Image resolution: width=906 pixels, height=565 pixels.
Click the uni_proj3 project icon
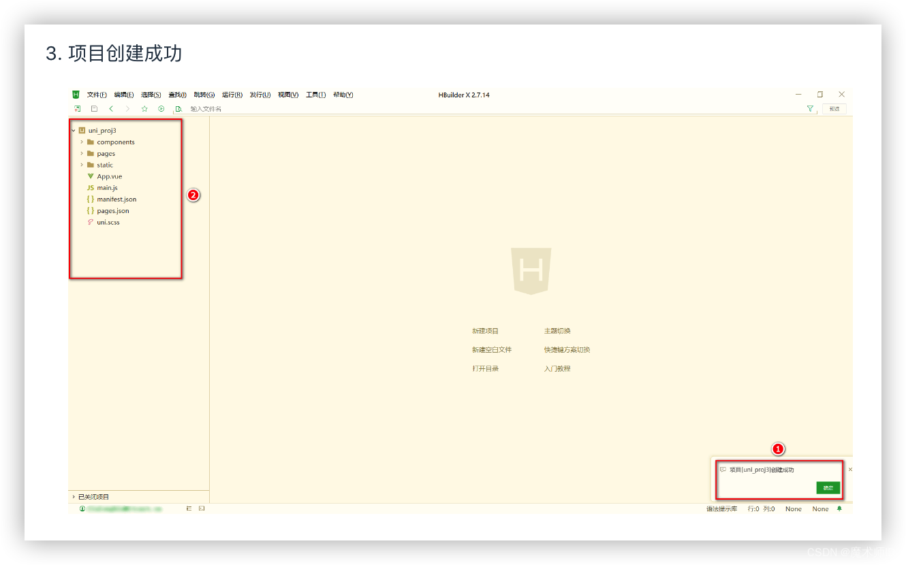click(82, 130)
